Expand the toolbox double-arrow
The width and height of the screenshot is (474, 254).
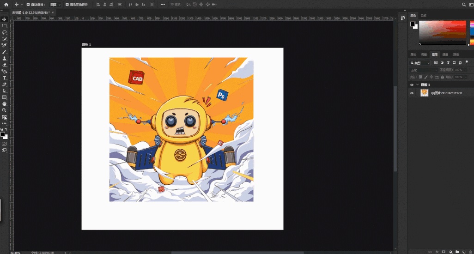pos(2,10)
